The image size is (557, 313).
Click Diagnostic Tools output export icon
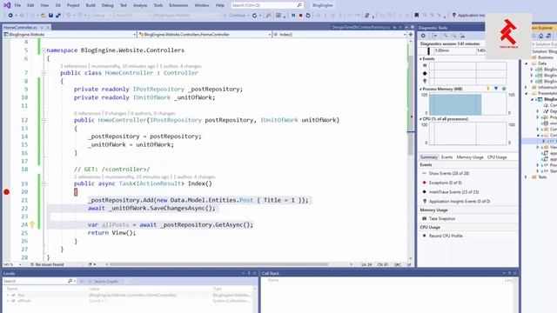[x=434, y=36]
